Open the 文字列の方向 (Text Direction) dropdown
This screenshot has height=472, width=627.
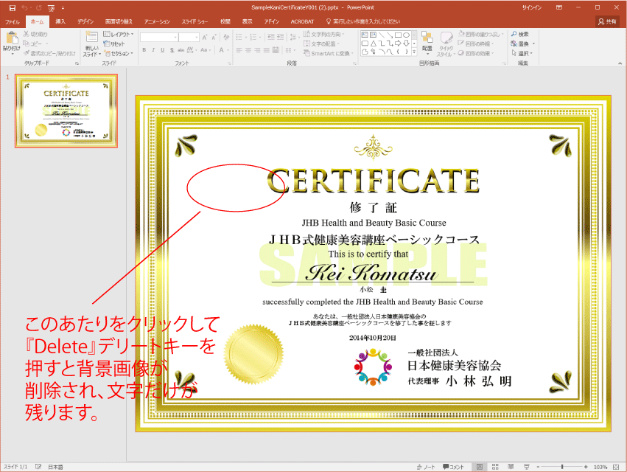point(324,34)
